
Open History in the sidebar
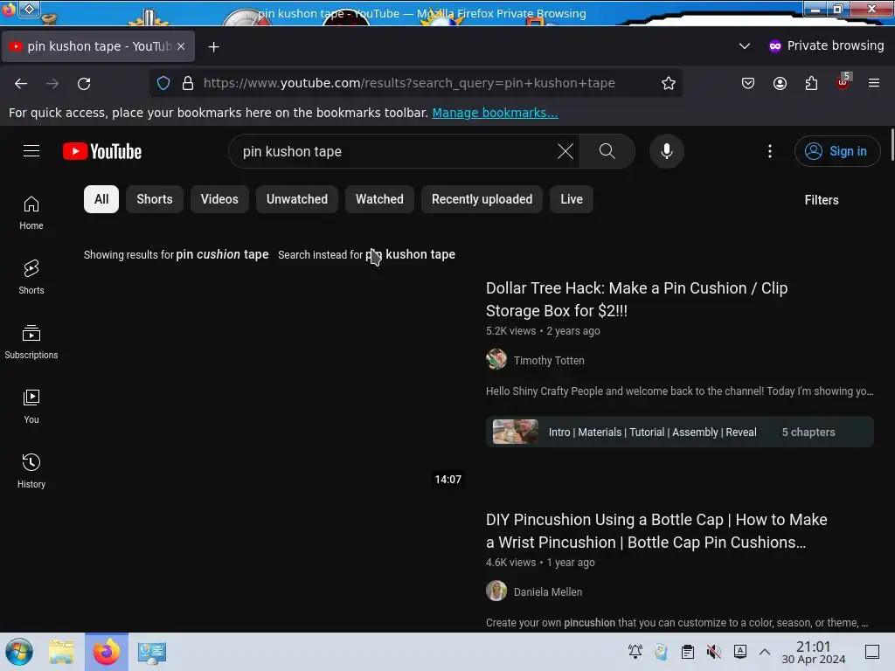pyautogui.click(x=31, y=471)
